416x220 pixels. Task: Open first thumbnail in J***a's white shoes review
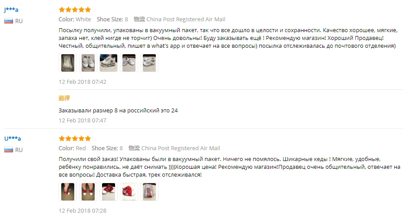(68, 63)
